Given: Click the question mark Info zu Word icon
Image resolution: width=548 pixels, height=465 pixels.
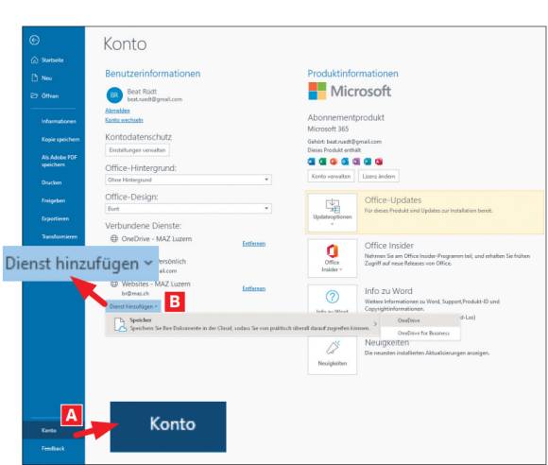Looking at the screenshot, I should [332, 297].
